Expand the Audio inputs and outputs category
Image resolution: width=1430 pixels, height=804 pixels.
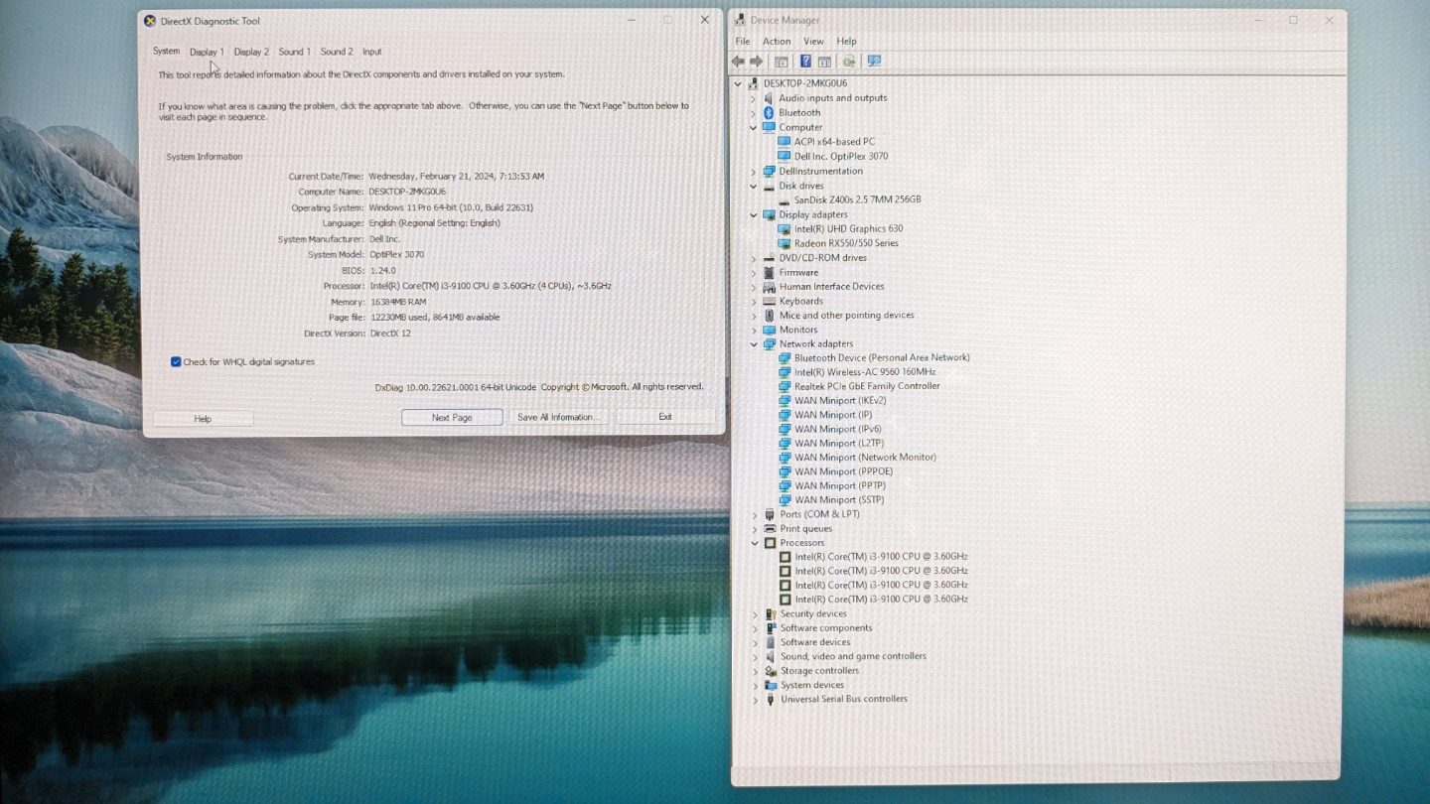[754, 98]
